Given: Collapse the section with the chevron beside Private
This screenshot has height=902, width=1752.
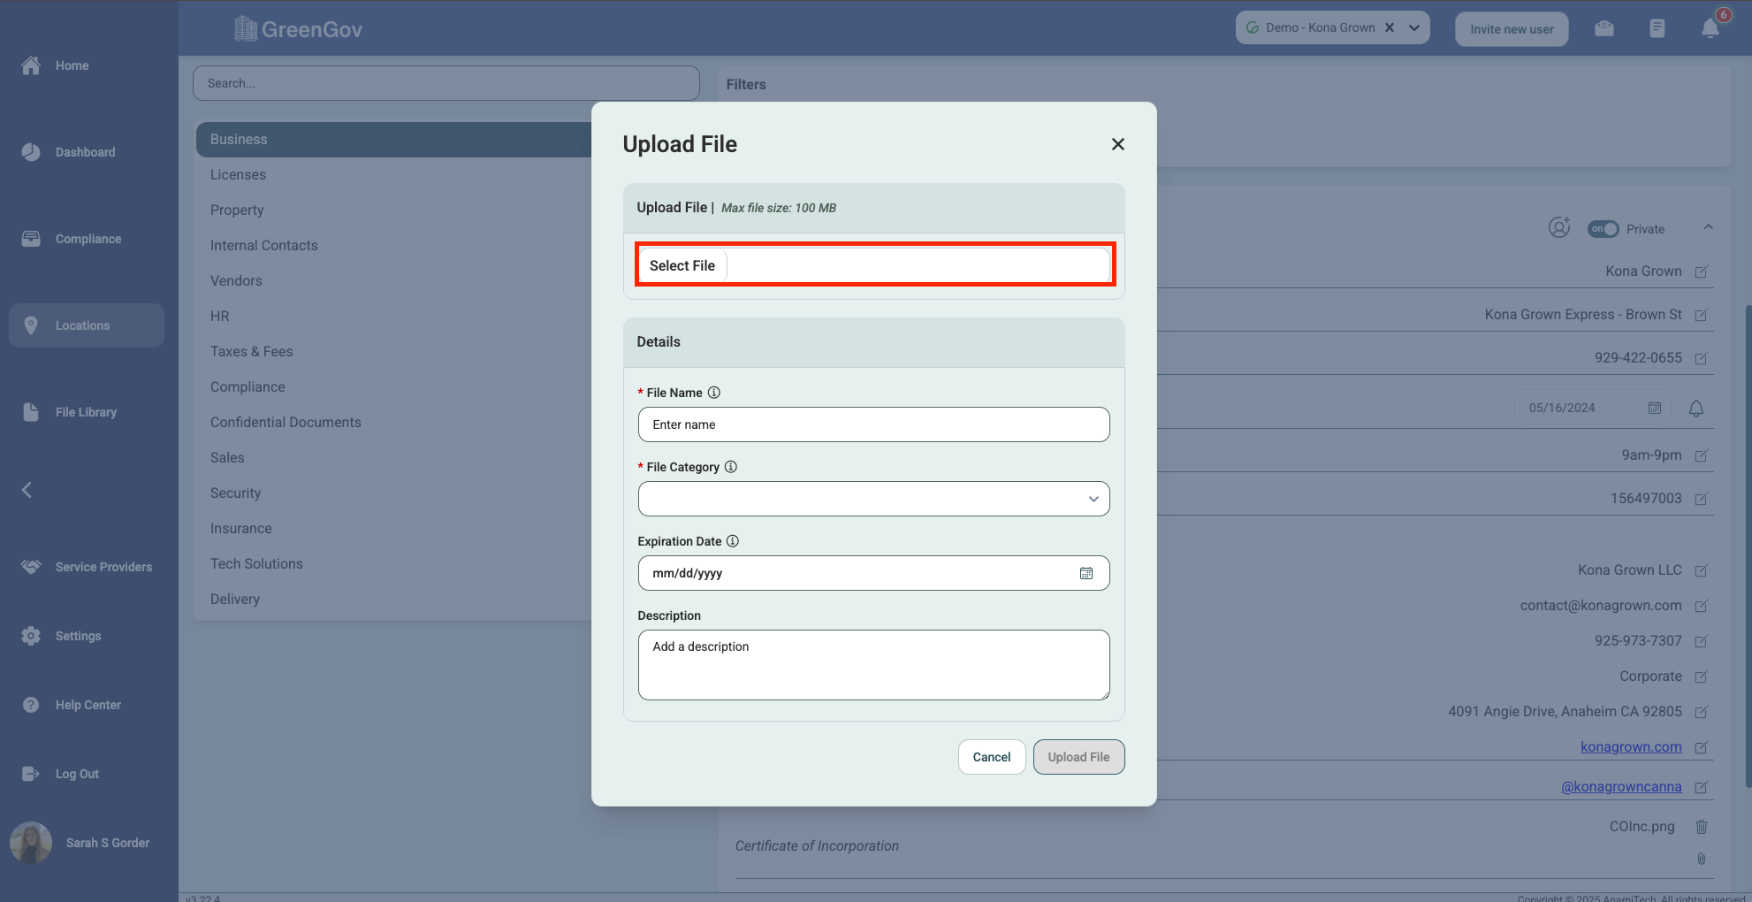Looking at the screenshot, I should coord(1708,227).
